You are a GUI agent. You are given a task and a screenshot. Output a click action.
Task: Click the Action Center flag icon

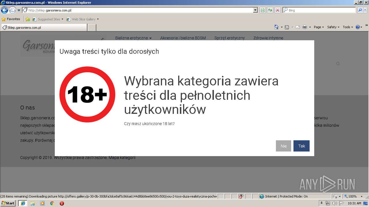[x=342, y=203]
